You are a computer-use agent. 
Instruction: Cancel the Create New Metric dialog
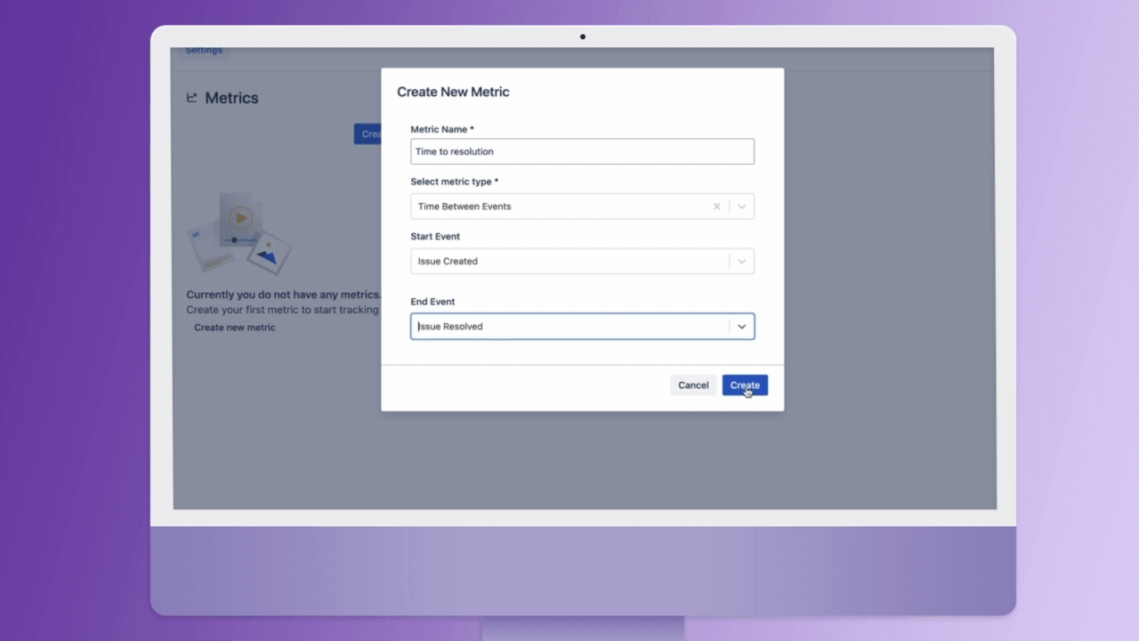point(693,385)
